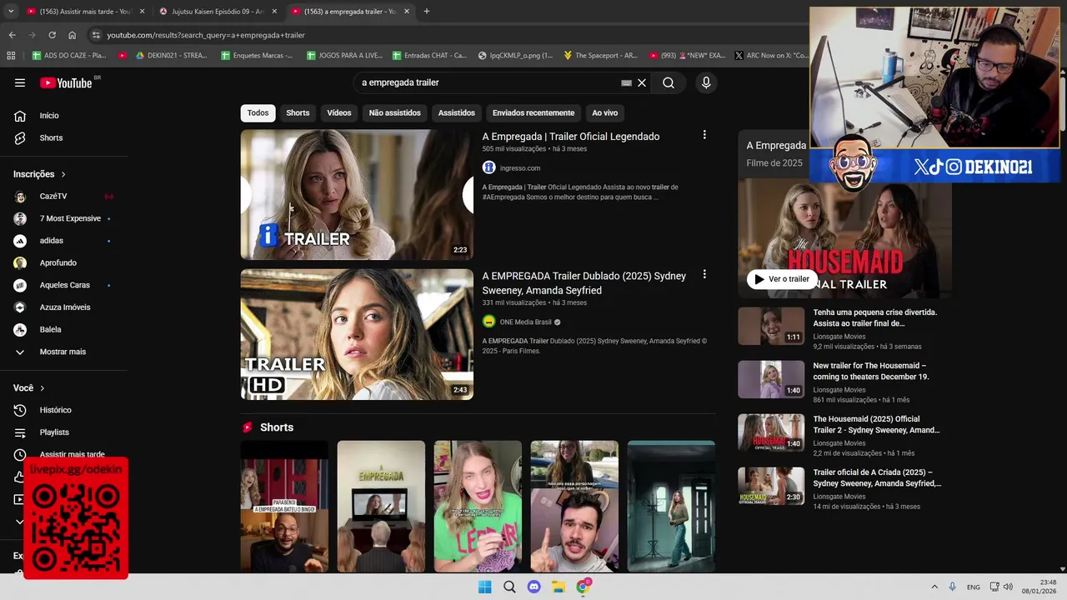Play A EMPREGADA Trailer Dublado thumbnail
The height and width of the screenshot is (600, 1067).
pos(357,334)
